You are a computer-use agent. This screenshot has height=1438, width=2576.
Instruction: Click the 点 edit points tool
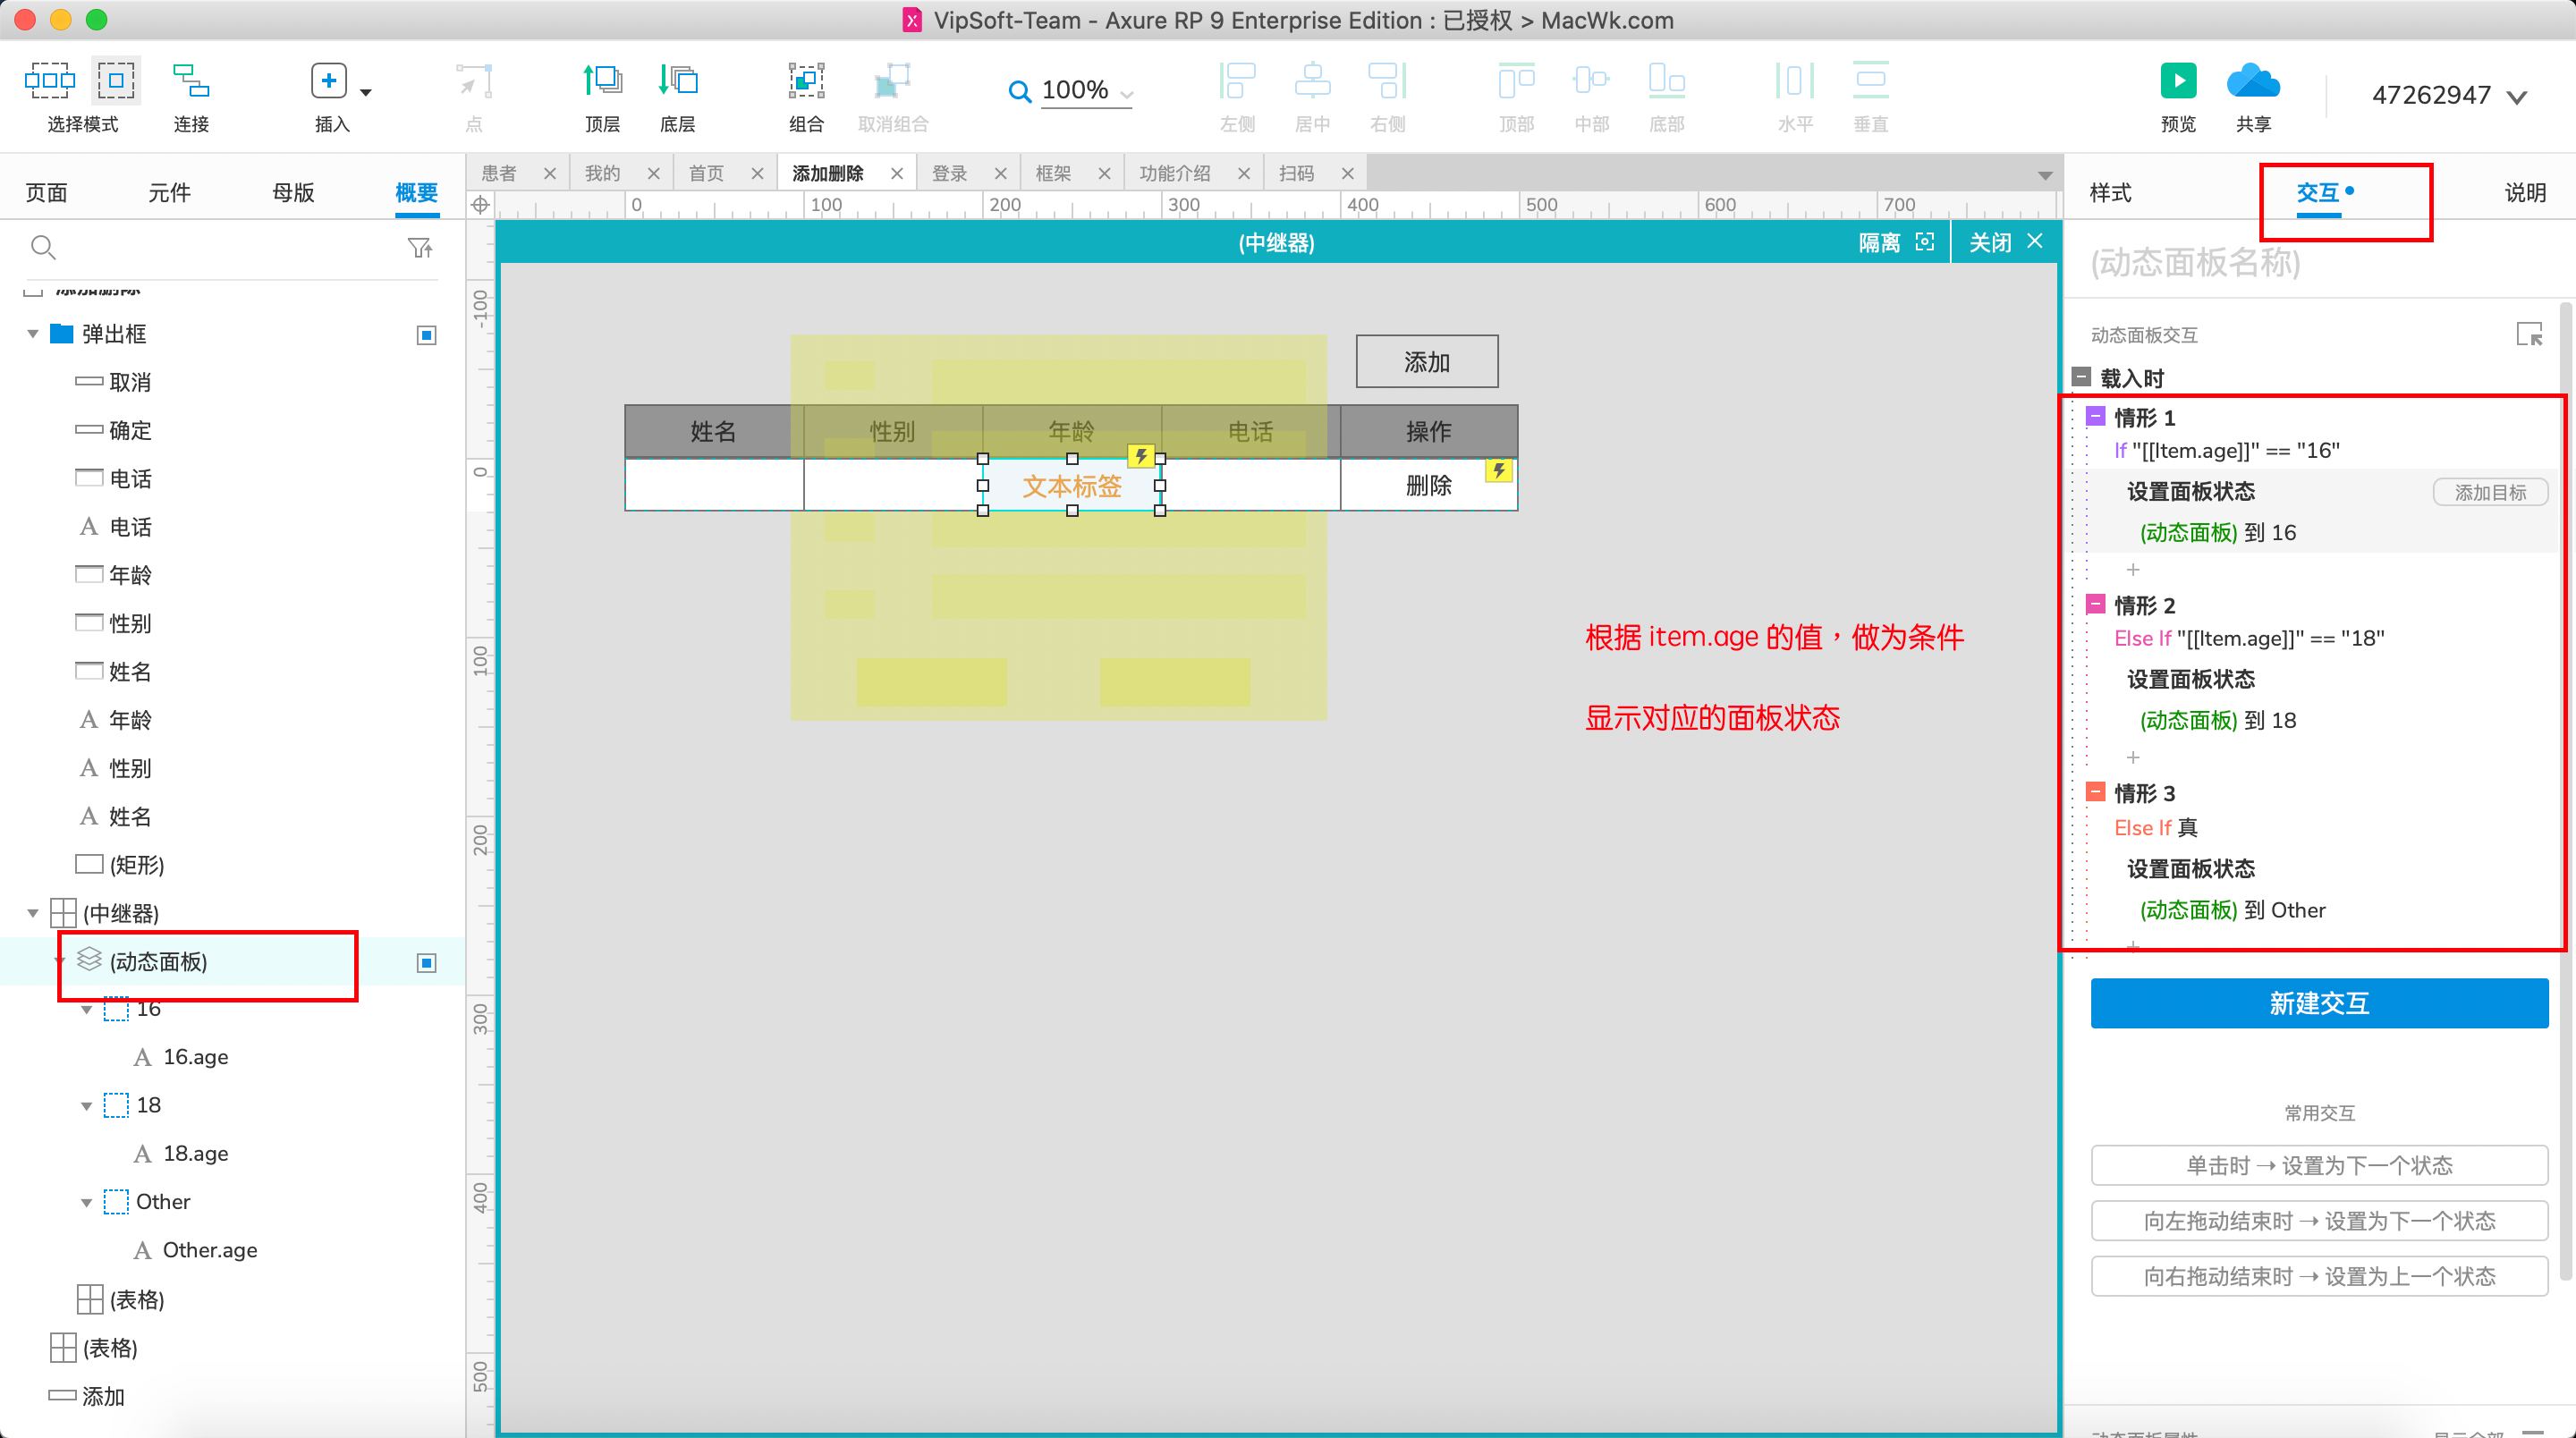[x=474, y=81]
